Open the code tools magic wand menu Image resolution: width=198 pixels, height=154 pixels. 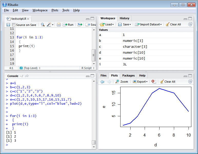(50, 24)
